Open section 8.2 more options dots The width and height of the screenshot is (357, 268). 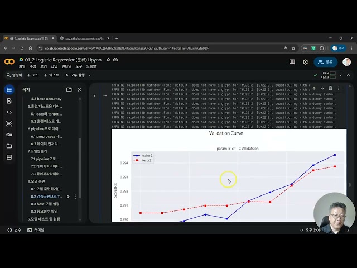(x=75, y=197)
